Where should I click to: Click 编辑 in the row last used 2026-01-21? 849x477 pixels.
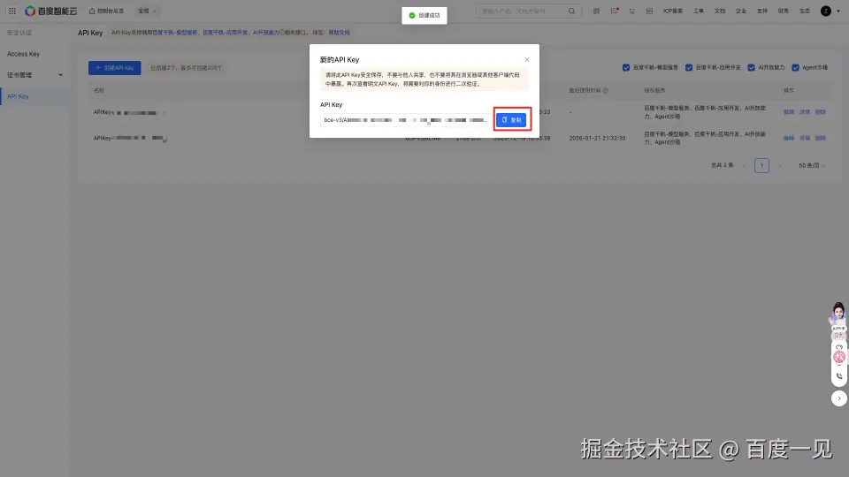[x=788, y=138]
